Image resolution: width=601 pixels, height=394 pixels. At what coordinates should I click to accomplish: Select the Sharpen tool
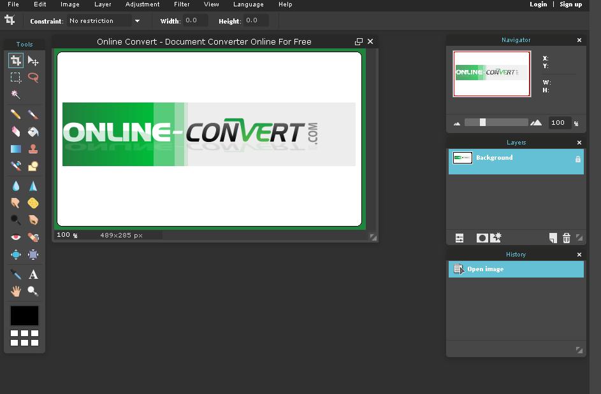[x=33, y=186]
